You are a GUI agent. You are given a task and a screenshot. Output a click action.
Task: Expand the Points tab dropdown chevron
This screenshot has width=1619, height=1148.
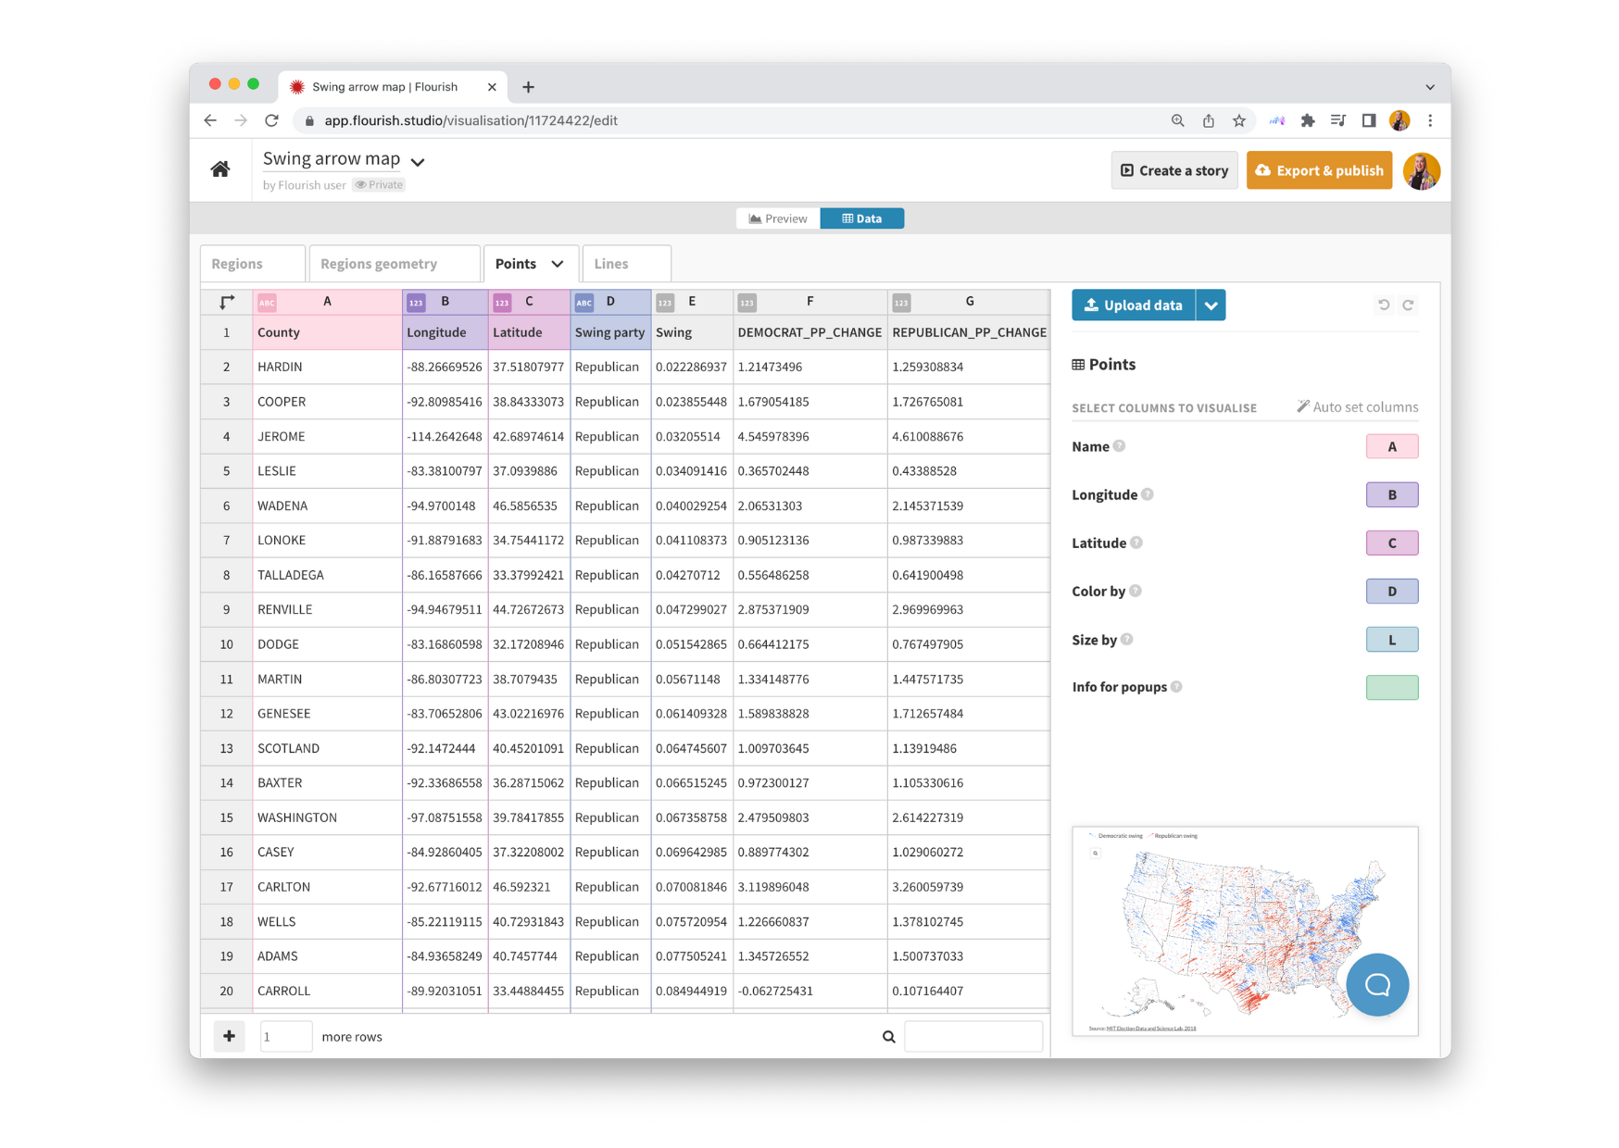tap(558, 264)
